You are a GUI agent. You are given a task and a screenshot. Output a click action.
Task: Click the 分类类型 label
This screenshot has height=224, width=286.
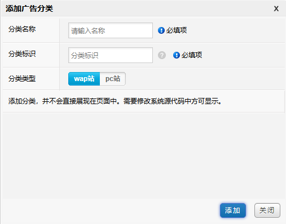(22, 79)
